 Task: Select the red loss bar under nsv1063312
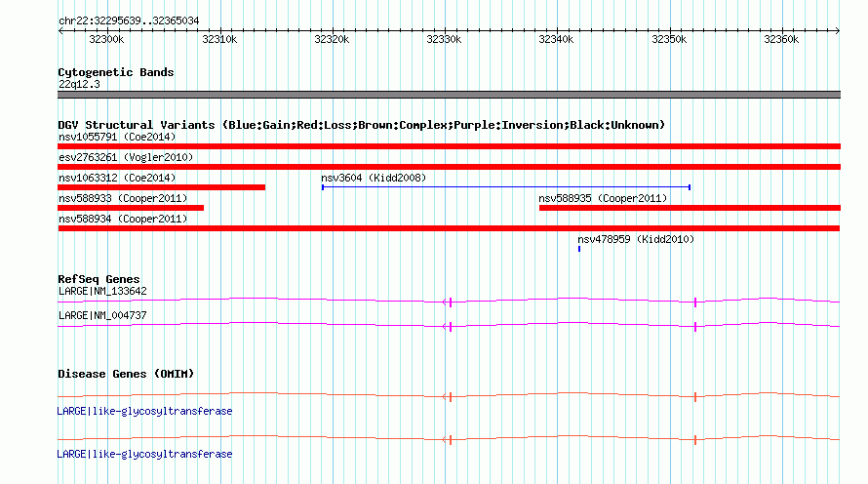pos(161,187)
